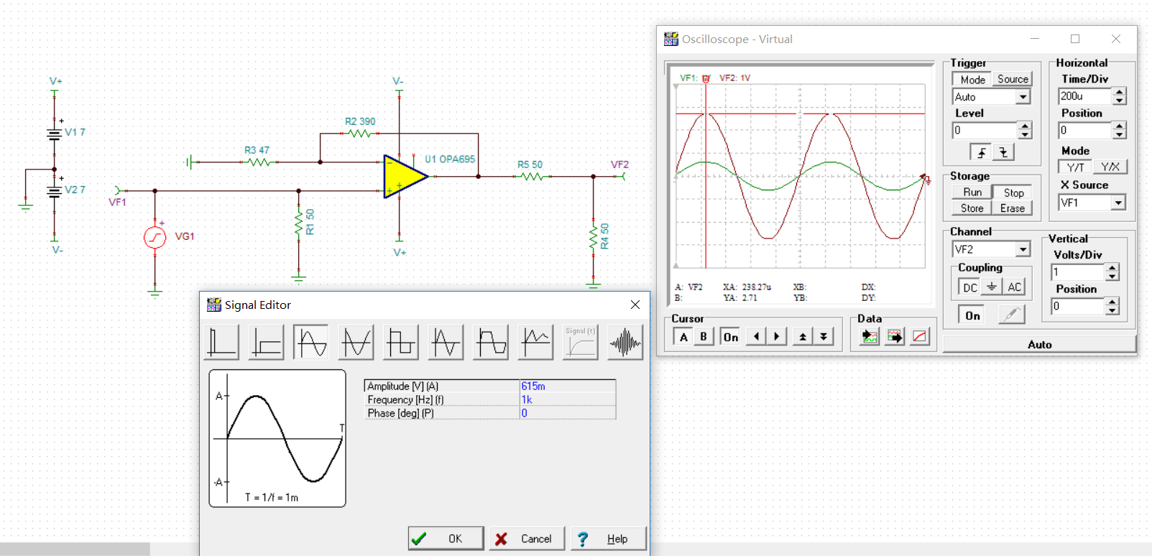
Task: Move the oscilloscope cursor right
Action: [x=776, y=337]
